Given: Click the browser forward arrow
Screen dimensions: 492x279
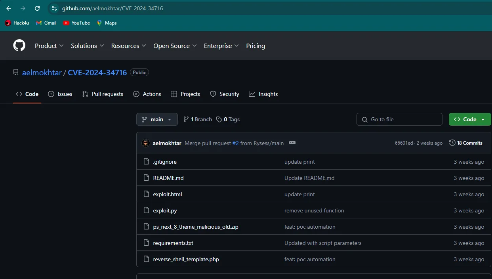Looking at the screenshot, I should click(23, 8).
